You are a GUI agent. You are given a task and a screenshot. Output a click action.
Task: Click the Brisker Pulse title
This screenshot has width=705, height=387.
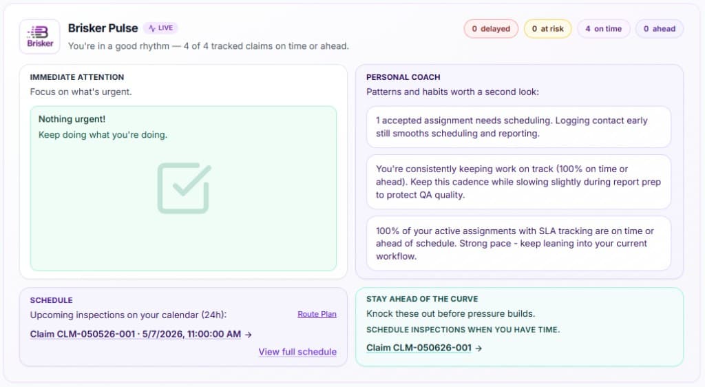coord(103,28)
